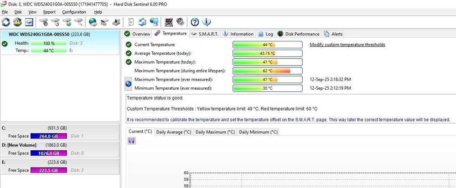The height and width of the screenshot is (188, 456).
Task: Click the Custom Temperature Thresholds line
Action: [x=222, y=109]
